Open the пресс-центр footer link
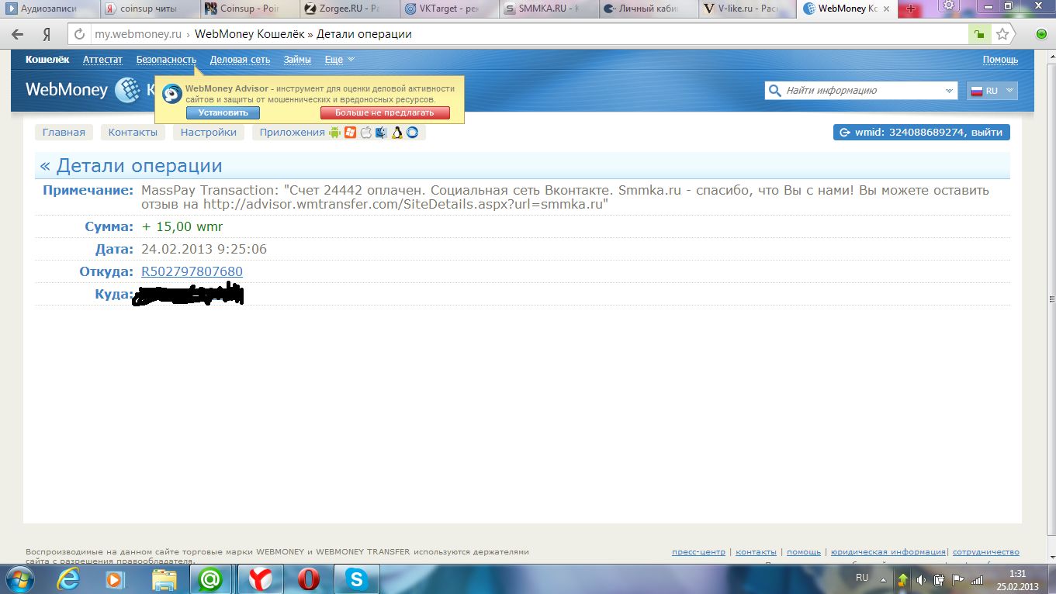The width and height of the screenshot is (1056, 594). pos(698,552)
